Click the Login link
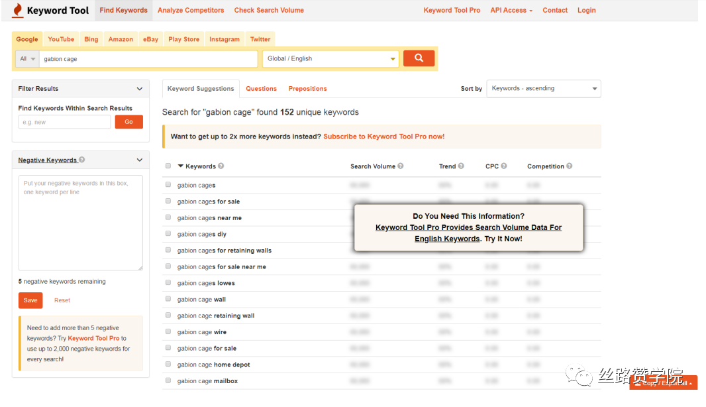Viewport: 706px width, 407px height. pos(586,10)
